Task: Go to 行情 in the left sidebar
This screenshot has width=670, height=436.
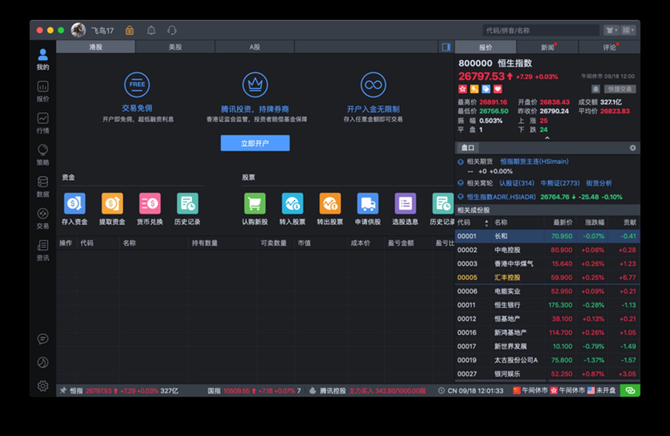Action: pyautogui.click(x=43, y=123)
